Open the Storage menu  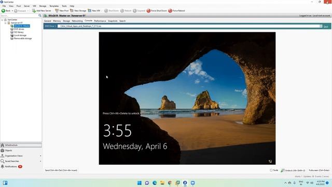(x=43, y=6)
